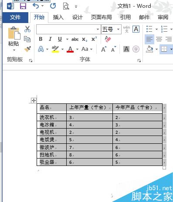Click the table move handle

pos(34,100)
